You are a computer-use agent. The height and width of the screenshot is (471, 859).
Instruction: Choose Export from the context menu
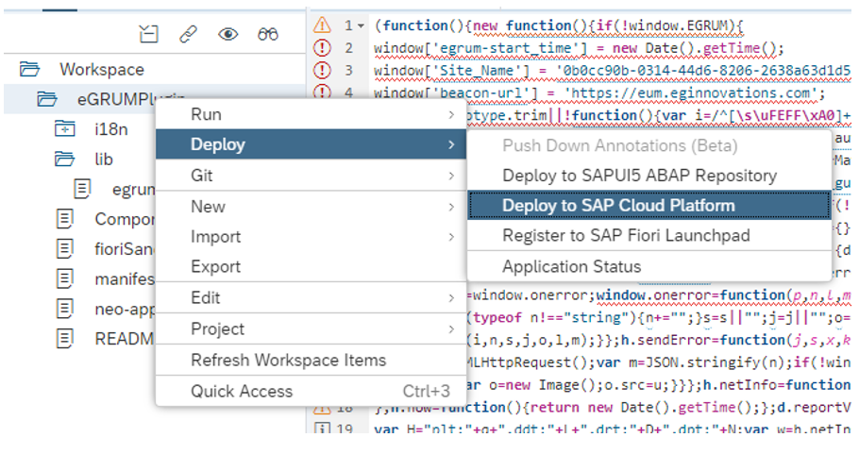311,267
